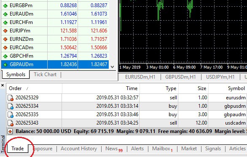Click the green up arrow icon beside EURCHFm
Image resolution: width=247 pixels, height=157 pixels.
(x=5, y=22)
